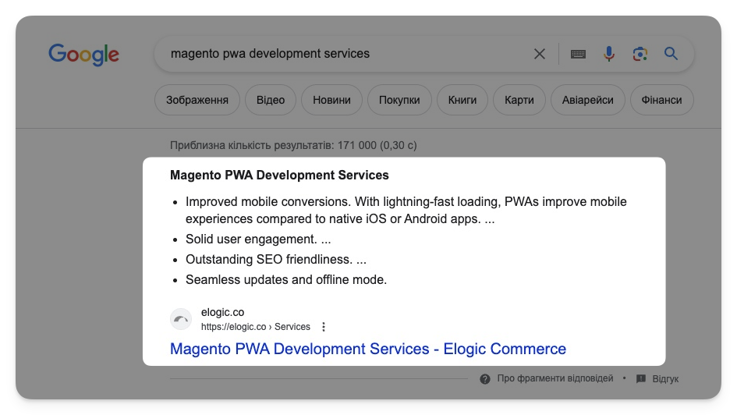Click the Google logo

coord(83,55)
